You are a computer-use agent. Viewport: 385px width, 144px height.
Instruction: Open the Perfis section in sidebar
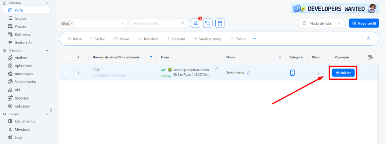pos(26,10)
